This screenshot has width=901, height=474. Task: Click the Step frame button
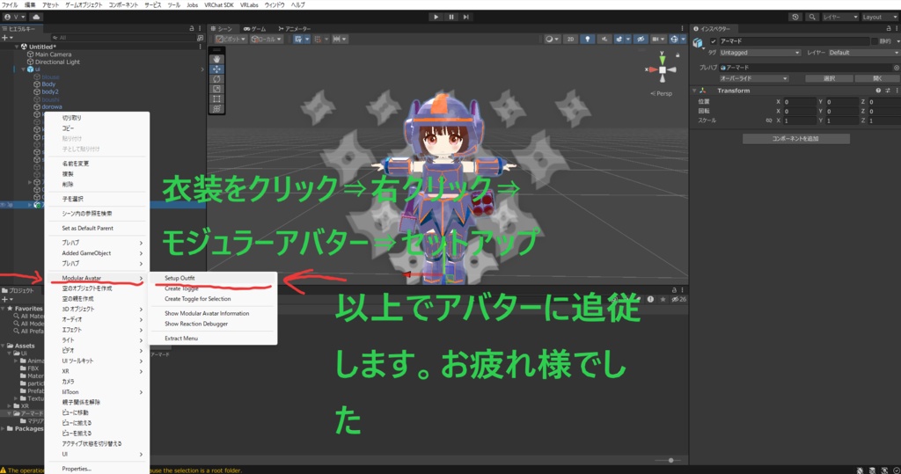point(466,17)
